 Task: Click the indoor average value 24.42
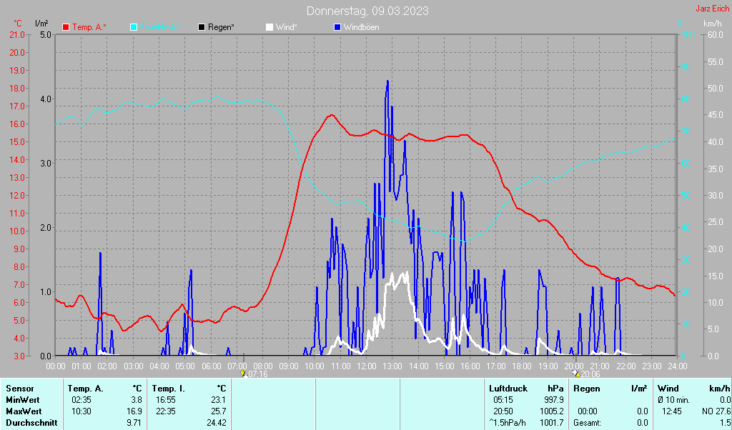pyautogui.click(x=217, y=423)
